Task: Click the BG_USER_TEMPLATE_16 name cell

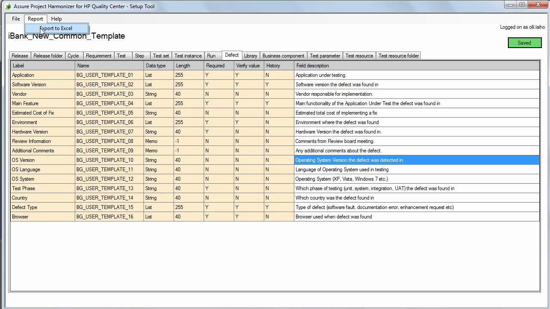Action: click(109, 217)
